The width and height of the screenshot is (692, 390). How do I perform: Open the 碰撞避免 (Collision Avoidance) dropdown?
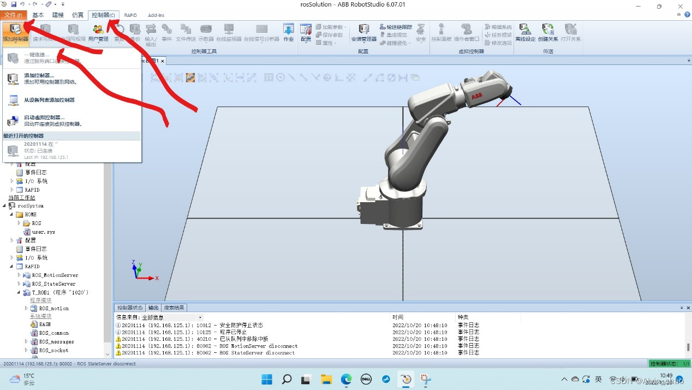(x=396, y=43)
